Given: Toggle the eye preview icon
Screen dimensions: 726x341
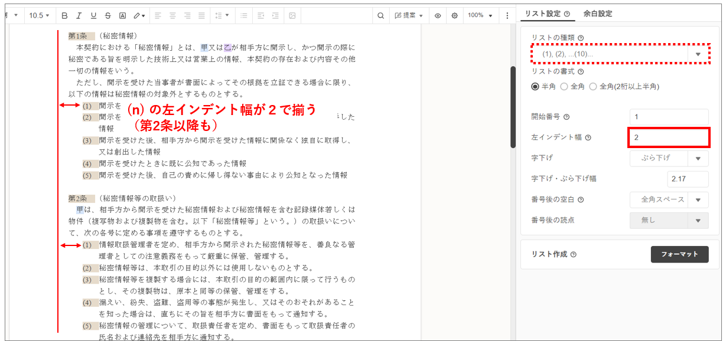Looking at the screenshot, I should [x=438, y=15].
